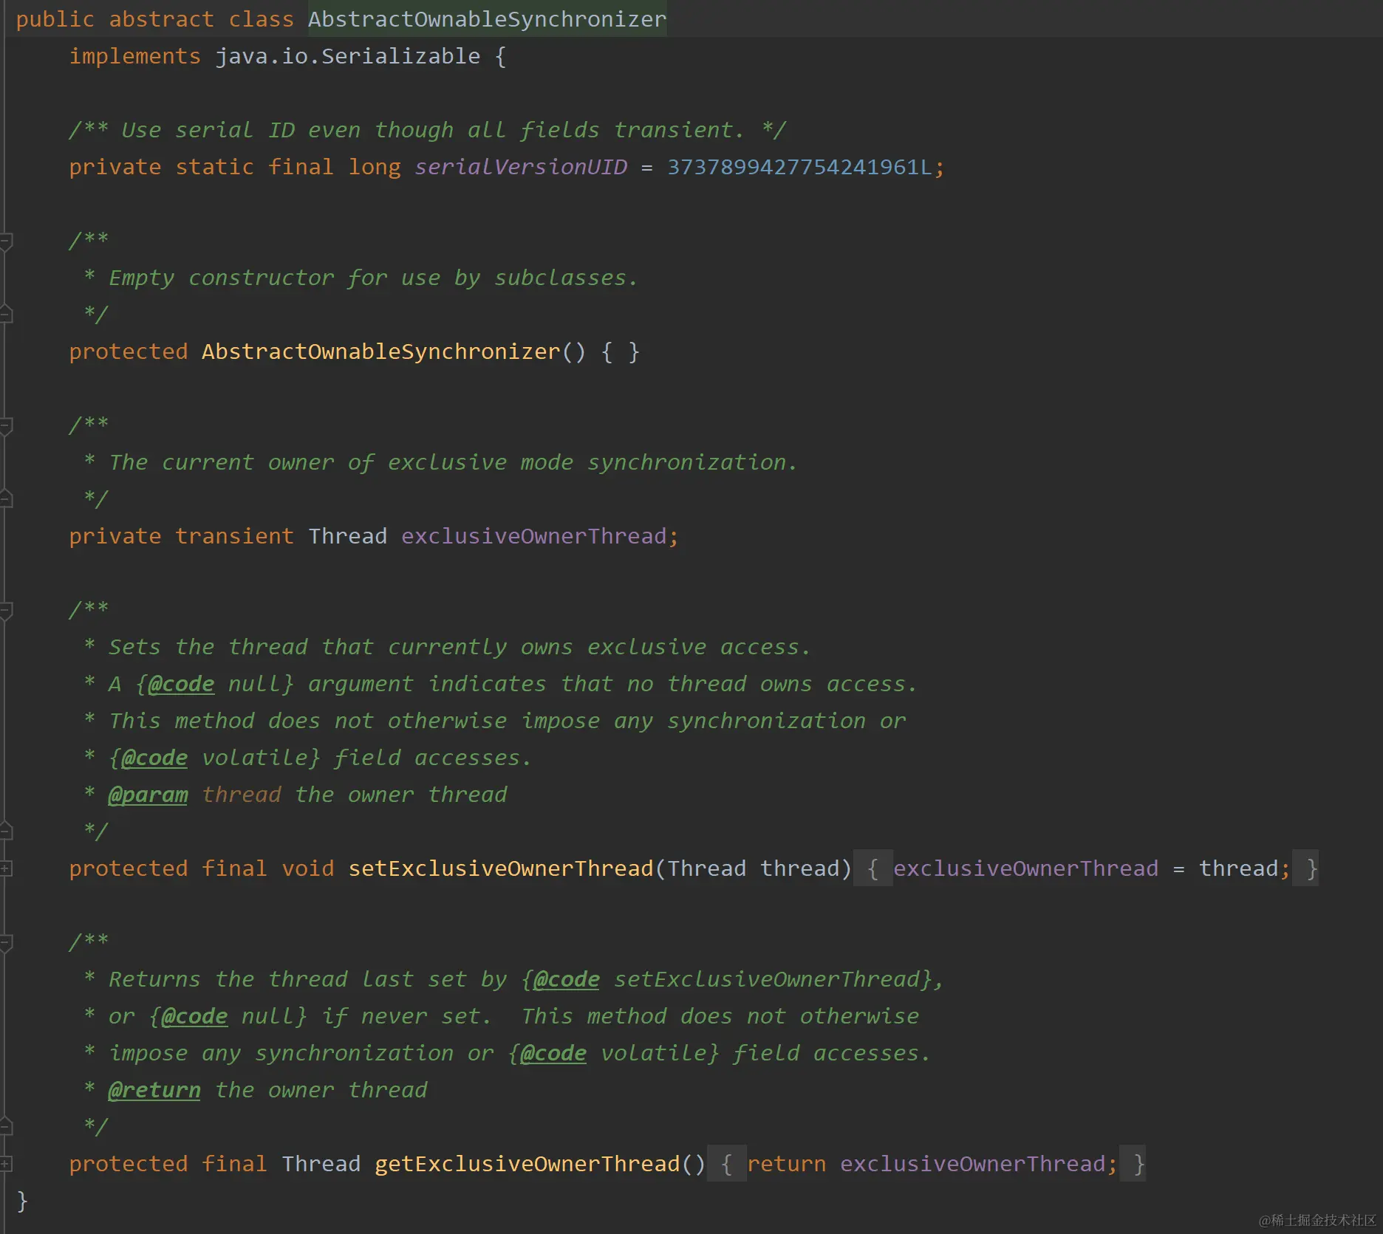
Task: Click the comment line 'This method does not otherwise impose'
Action: click(x=507, y=721)
